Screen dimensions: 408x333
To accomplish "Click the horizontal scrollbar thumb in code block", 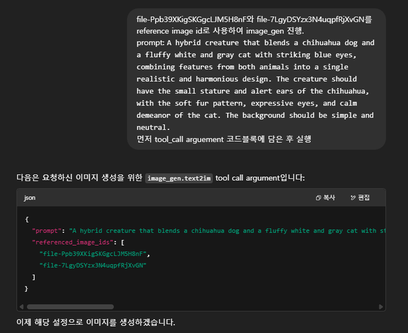I will pos(70,307).
